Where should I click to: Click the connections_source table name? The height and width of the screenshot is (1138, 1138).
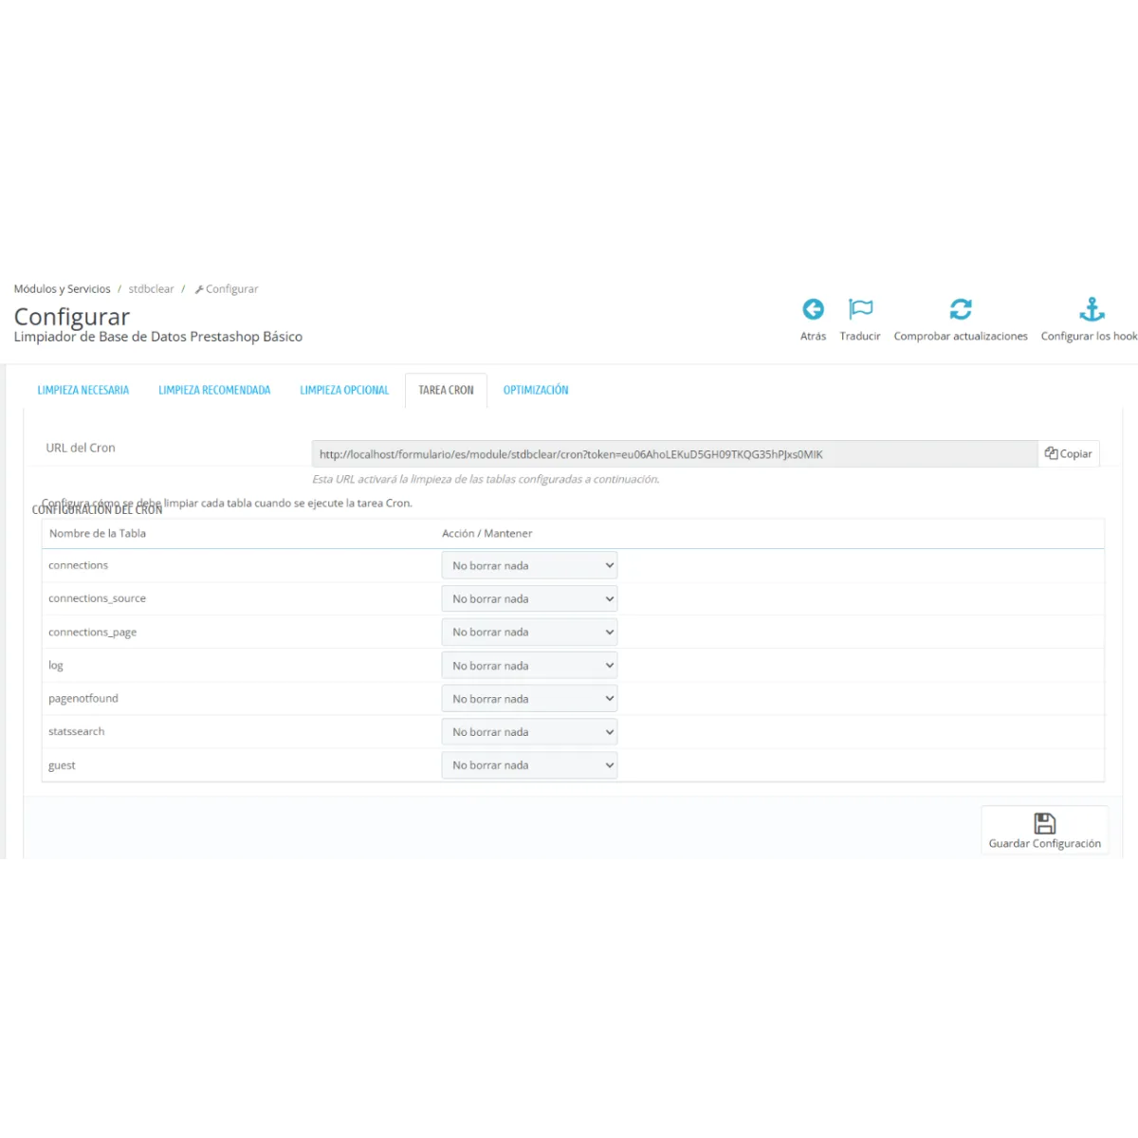click(x=97, y=598)
